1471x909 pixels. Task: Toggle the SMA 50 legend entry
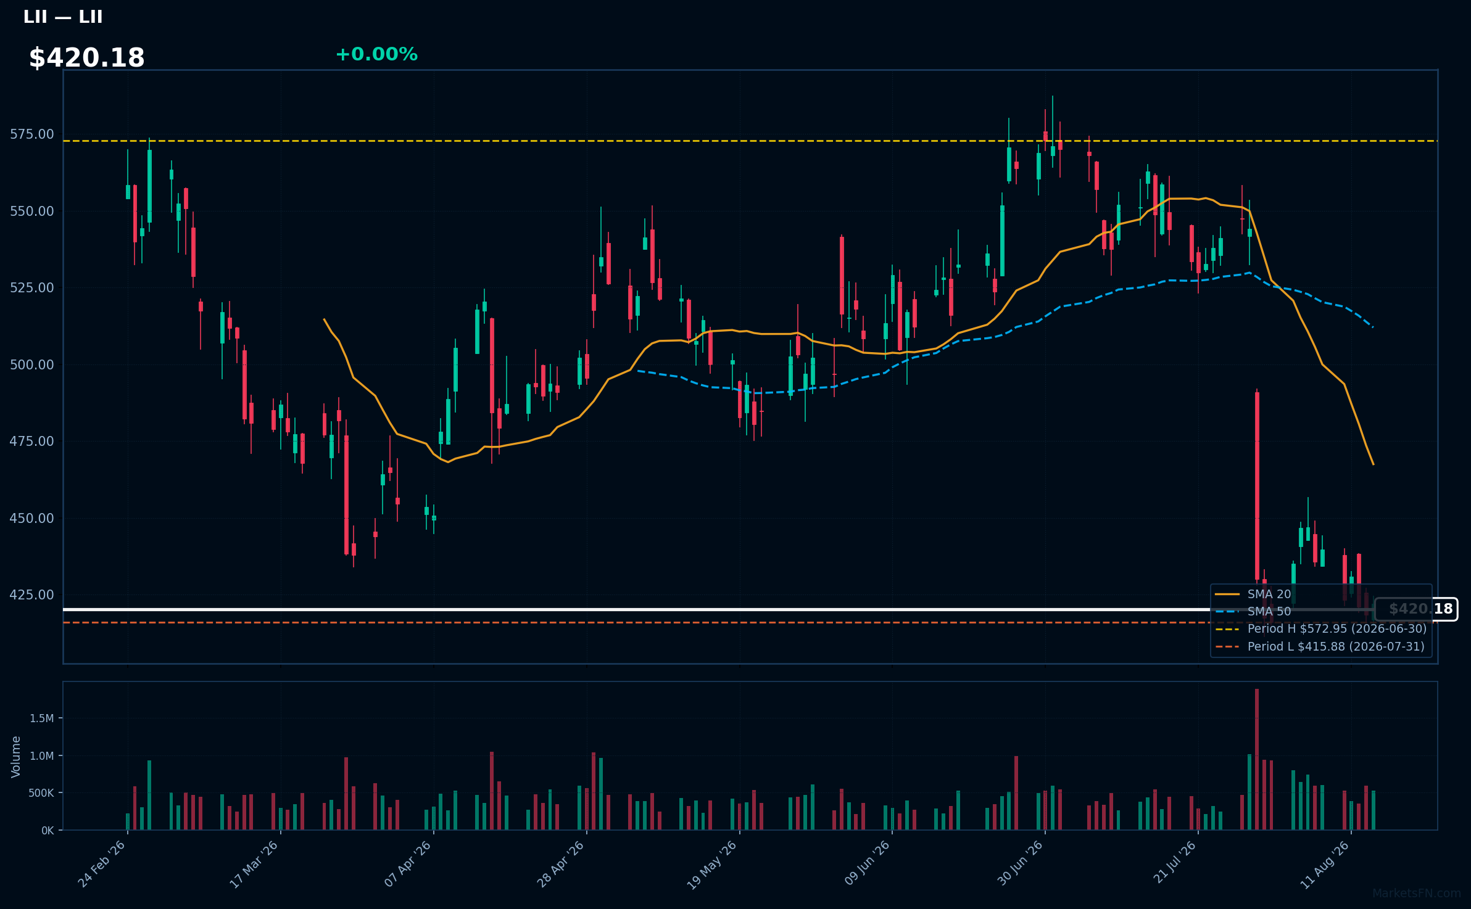pos(1253,611)
